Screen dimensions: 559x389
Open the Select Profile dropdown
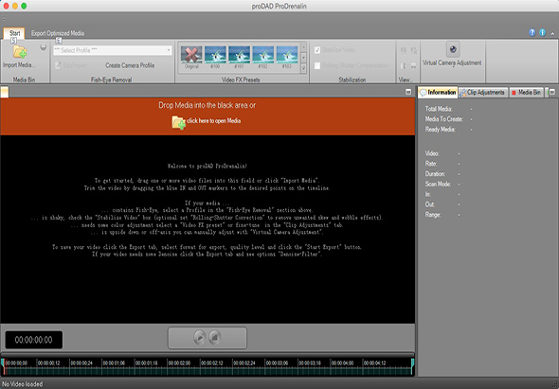[113, 50]
